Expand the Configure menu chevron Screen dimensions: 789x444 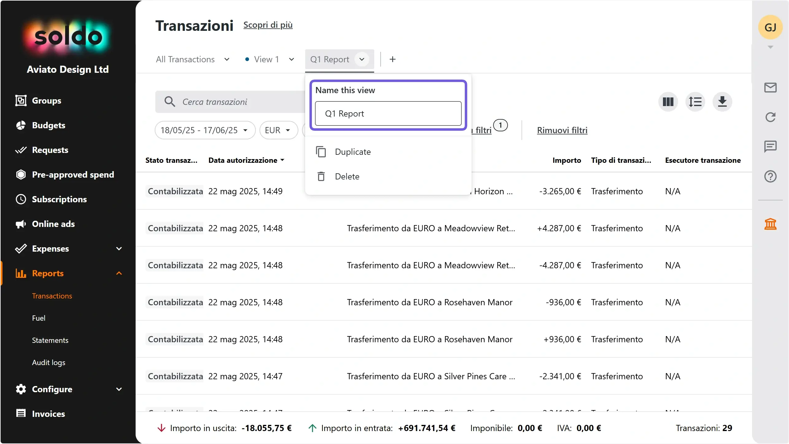pos(119,389)
